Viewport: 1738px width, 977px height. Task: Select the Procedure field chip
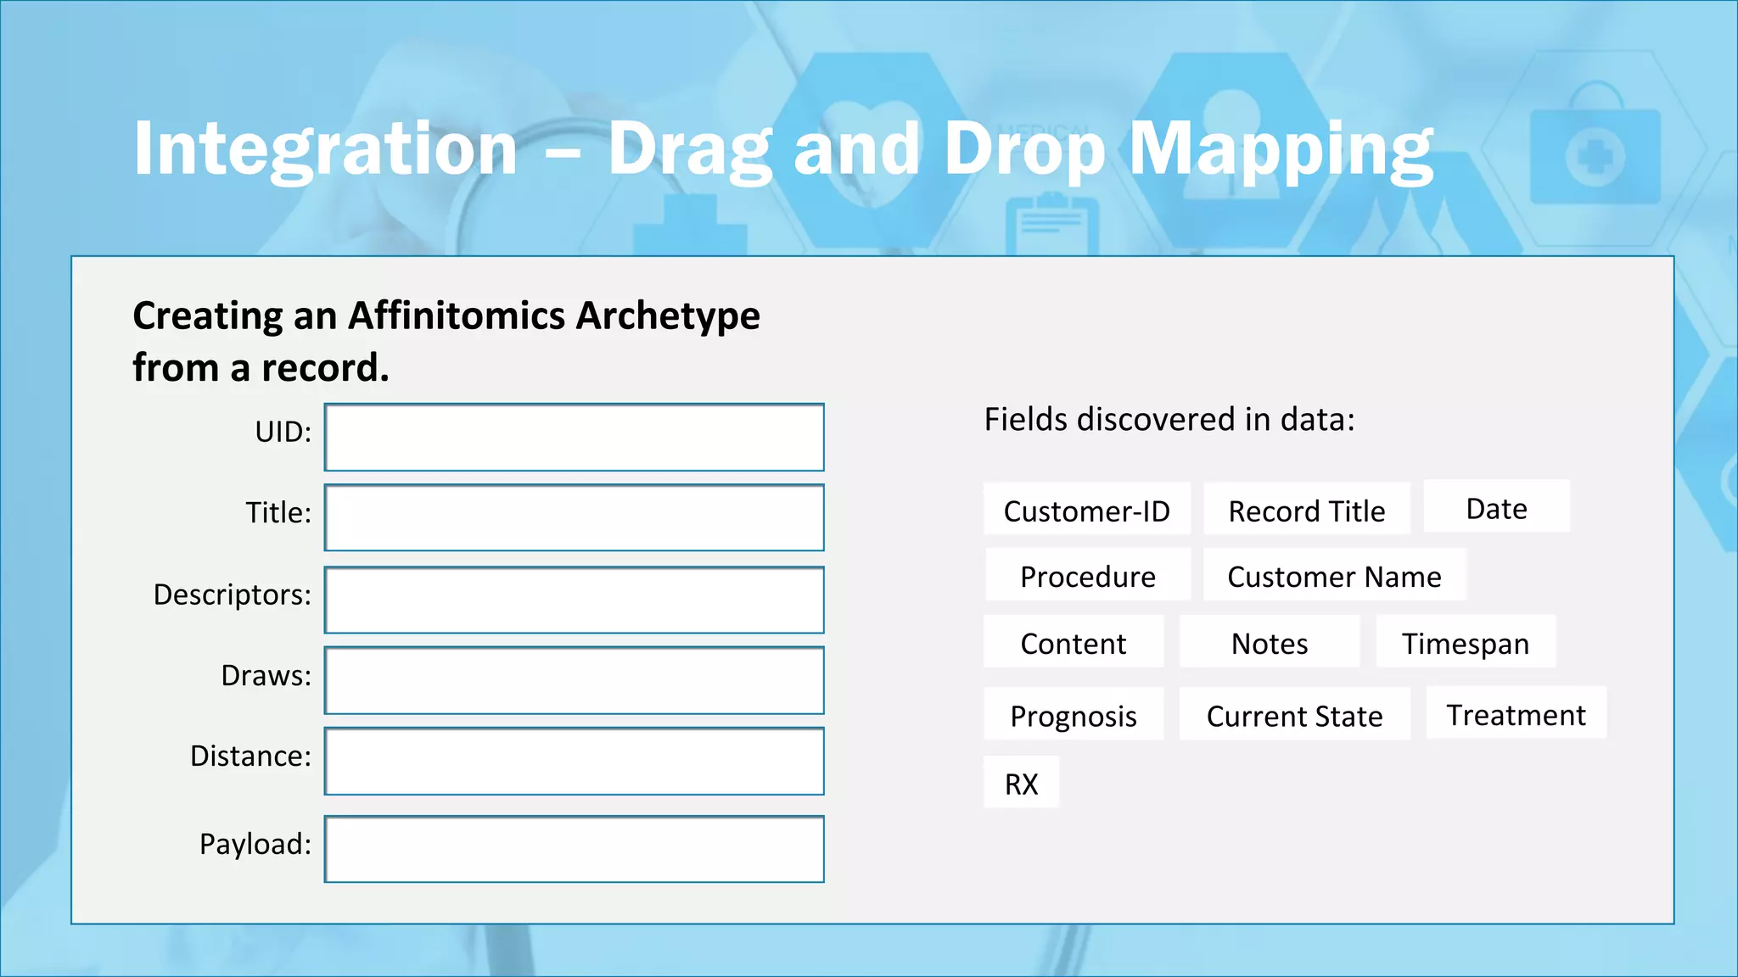pyautogui.click(x=1087, y=576)
